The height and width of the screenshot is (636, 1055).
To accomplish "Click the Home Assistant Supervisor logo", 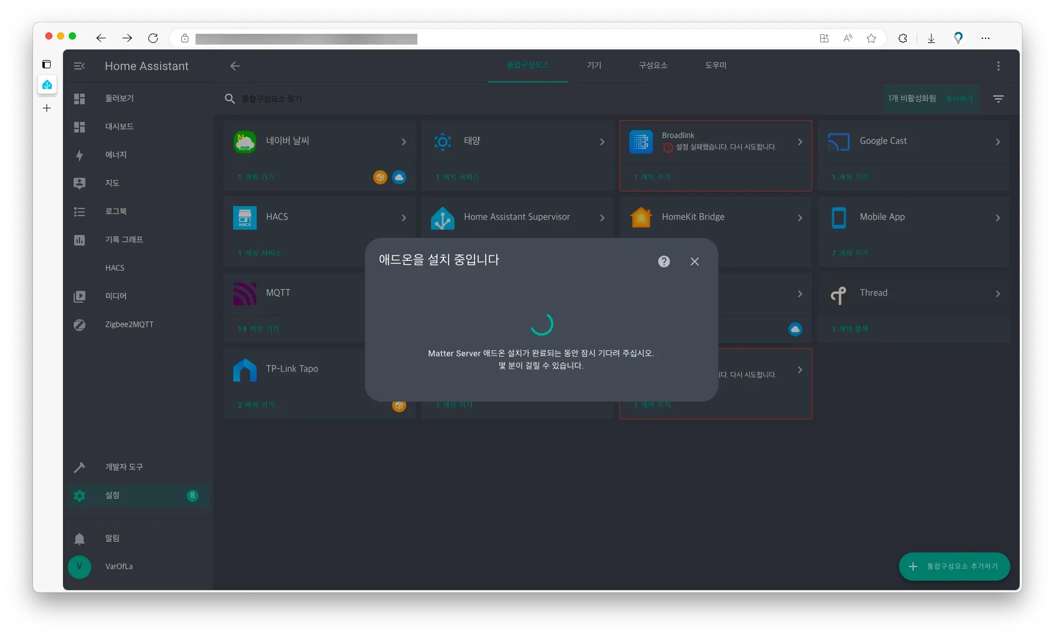I will coord(443,218).
